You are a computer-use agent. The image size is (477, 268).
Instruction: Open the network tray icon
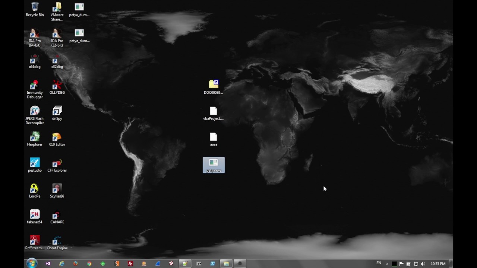[x=416, y=264]
